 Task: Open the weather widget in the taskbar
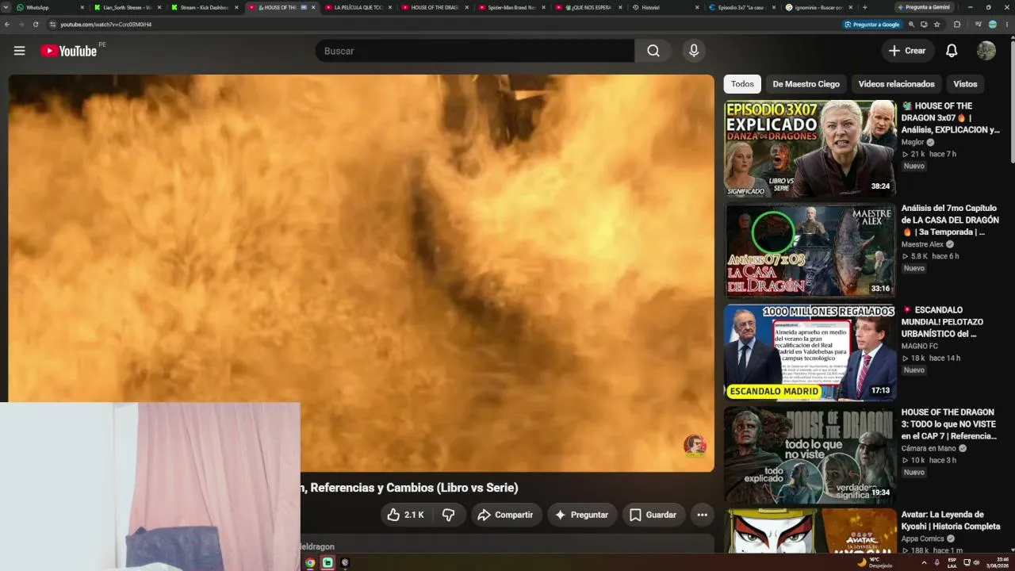[x=875, y=562]
